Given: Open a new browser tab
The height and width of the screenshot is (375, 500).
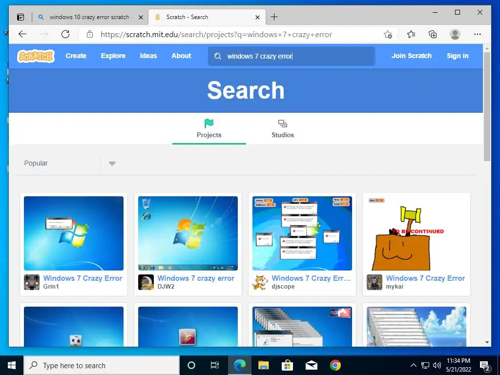Looking at the screenshot, I should pyautogui.click(x=274, y=17).
